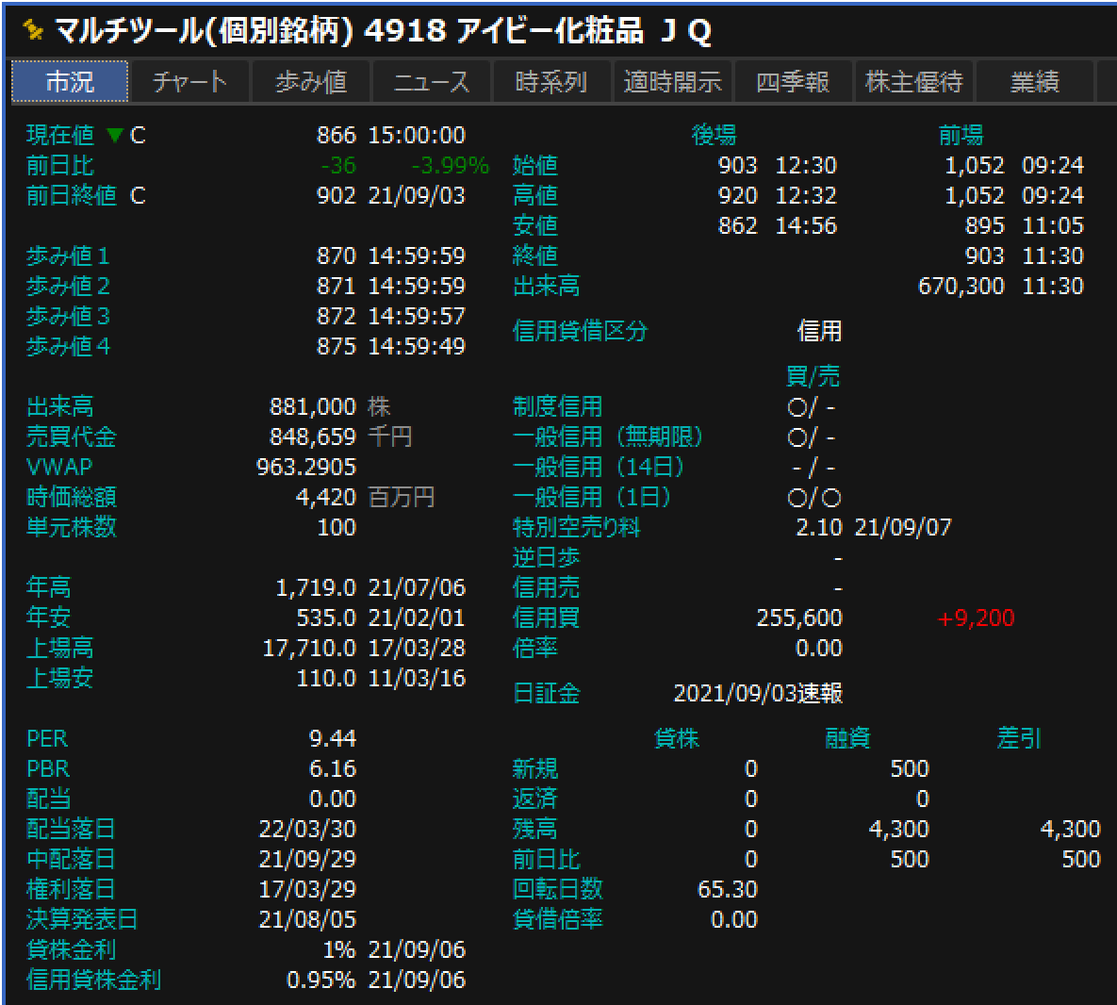
Task: Click the 一般信用（1日） ○/○ indicator
Action: click(814, 497)
